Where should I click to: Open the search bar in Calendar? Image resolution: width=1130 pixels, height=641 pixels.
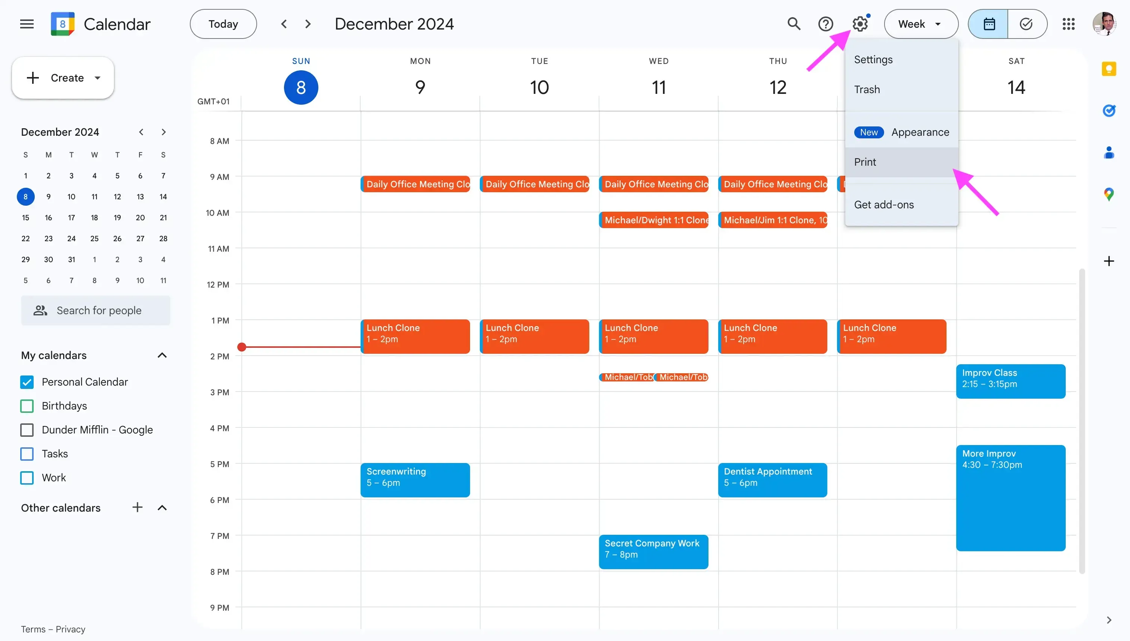[794, 24]
